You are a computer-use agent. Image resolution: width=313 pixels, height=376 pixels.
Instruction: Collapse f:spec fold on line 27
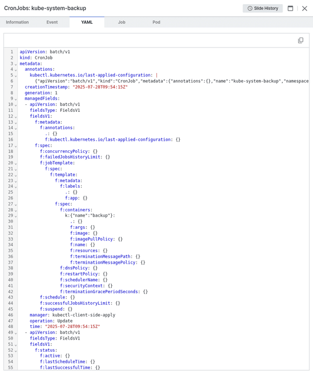pyautogui.click(x=16, y=205)
